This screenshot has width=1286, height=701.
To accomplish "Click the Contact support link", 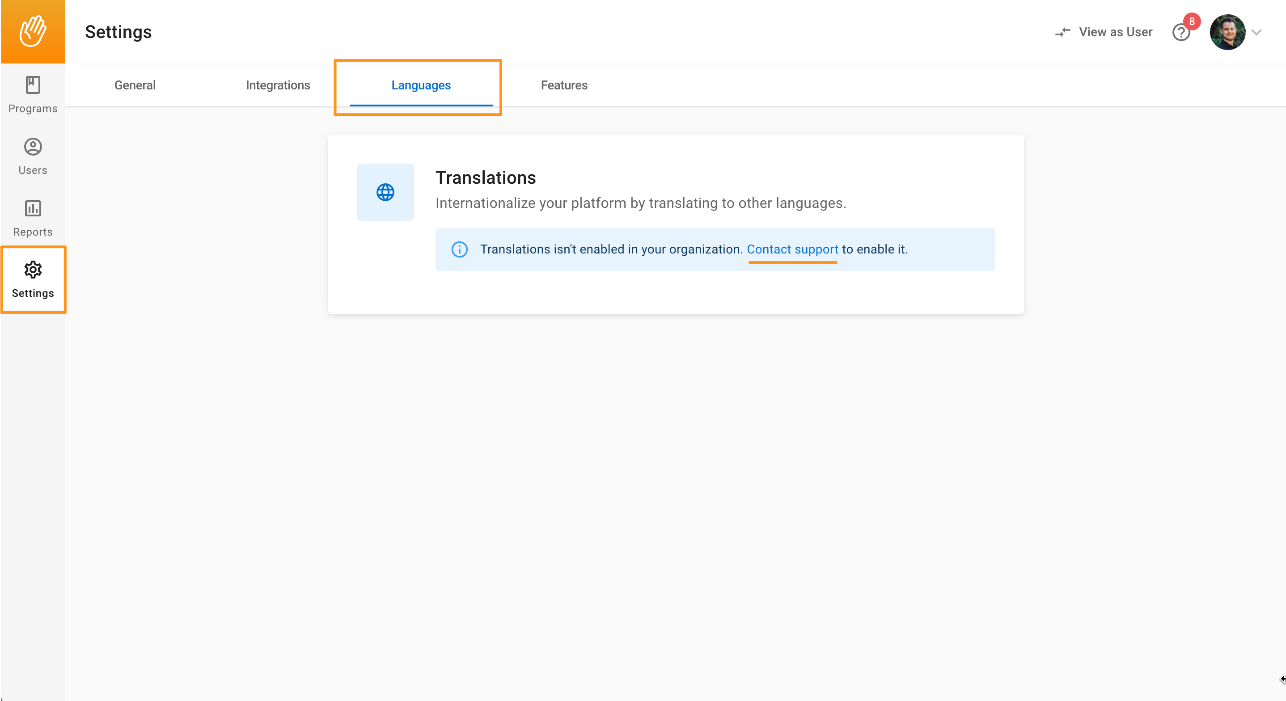I will tap(792, 249).
